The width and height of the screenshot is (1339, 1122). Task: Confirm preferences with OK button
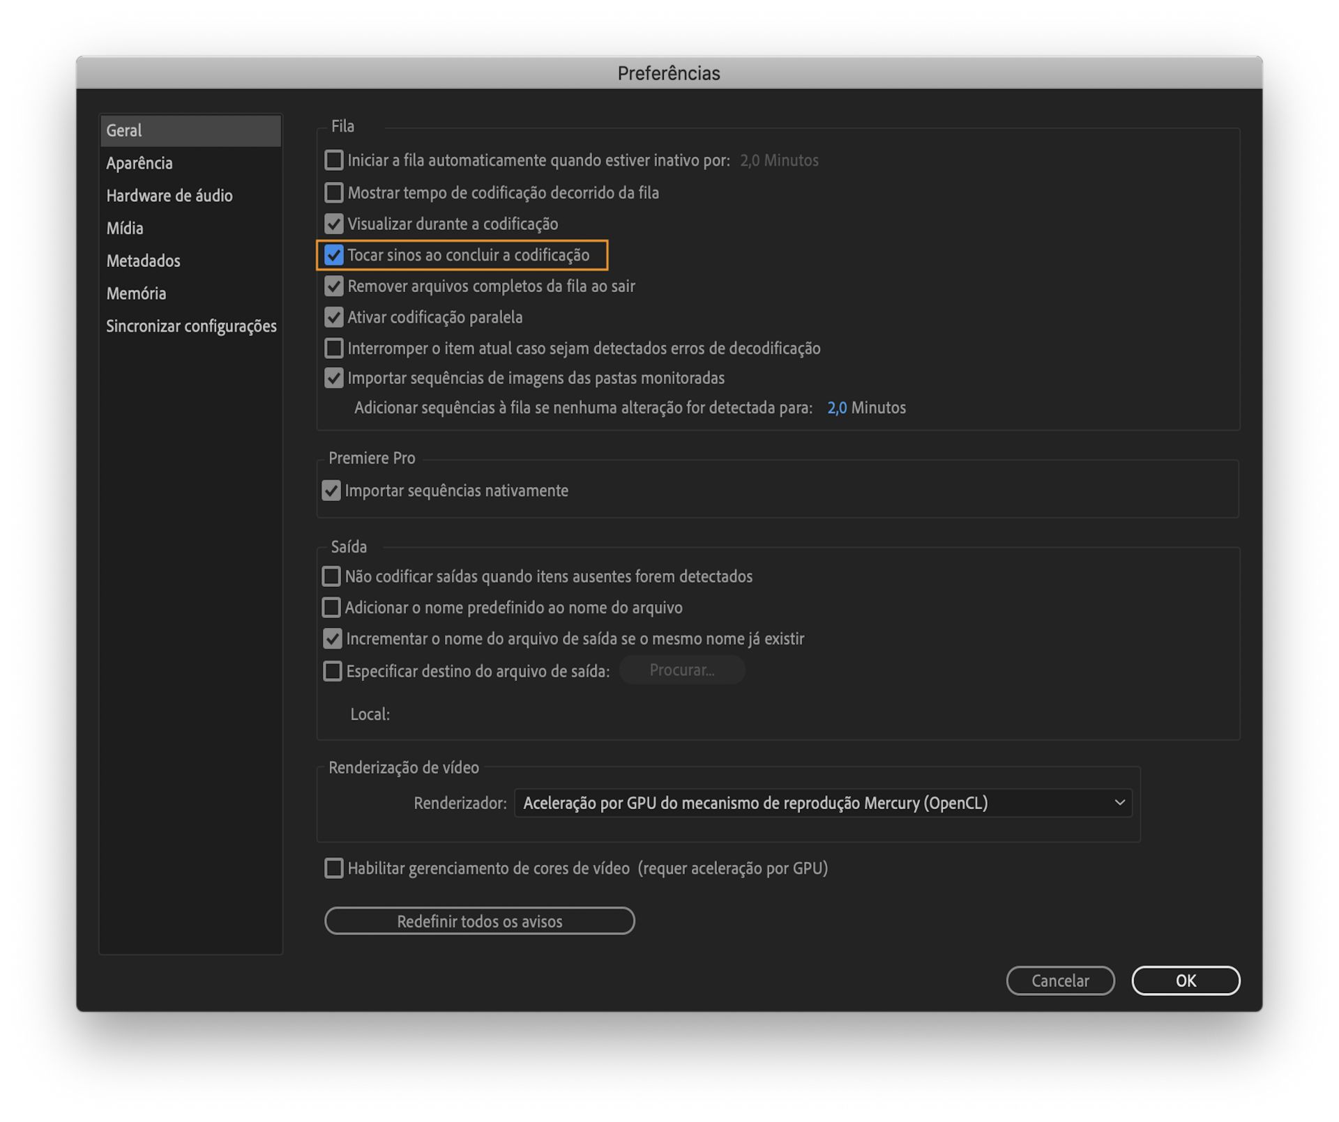(1185, 981)
